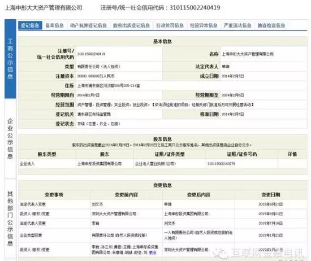Click 法定代表人变更 in the 2015年7月16日 row

point(33,223)
